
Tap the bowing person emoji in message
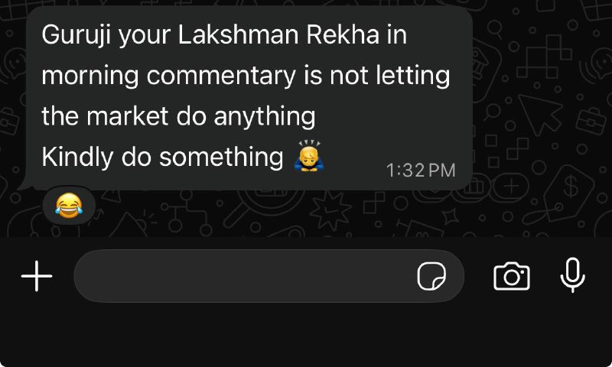(309, 156)
